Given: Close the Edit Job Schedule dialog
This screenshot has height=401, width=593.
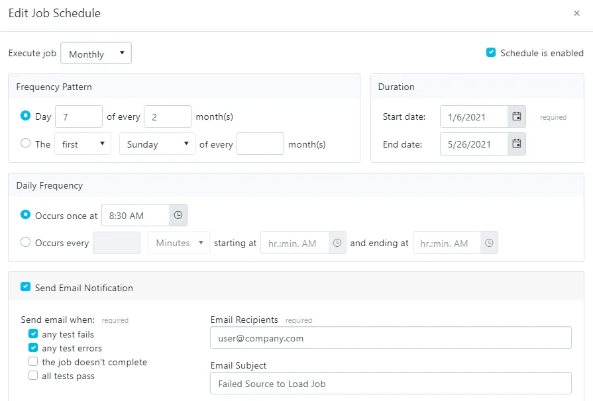Looking at the screenshot, I should coord(576,14).
